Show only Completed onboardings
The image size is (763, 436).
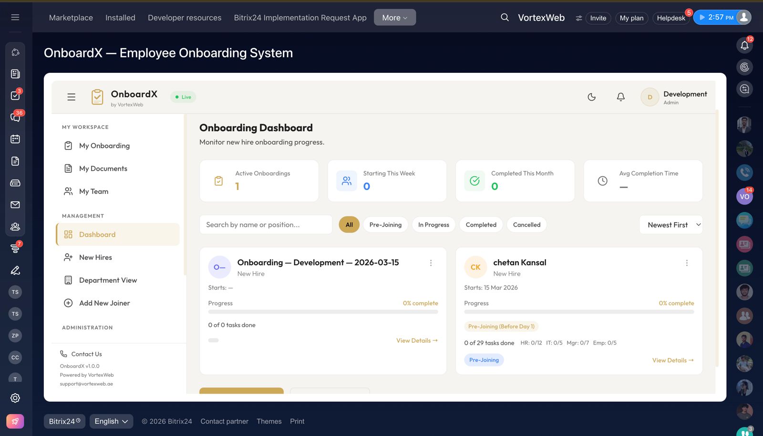[x=481, y=225]
